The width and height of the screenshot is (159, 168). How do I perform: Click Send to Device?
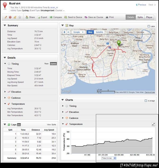click(73, 17)
